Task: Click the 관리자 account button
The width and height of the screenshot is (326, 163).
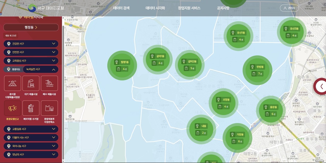Action: point(289,8)
